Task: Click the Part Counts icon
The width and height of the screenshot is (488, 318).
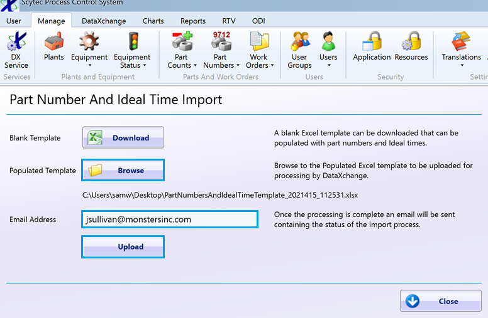Action: point(182,41)
